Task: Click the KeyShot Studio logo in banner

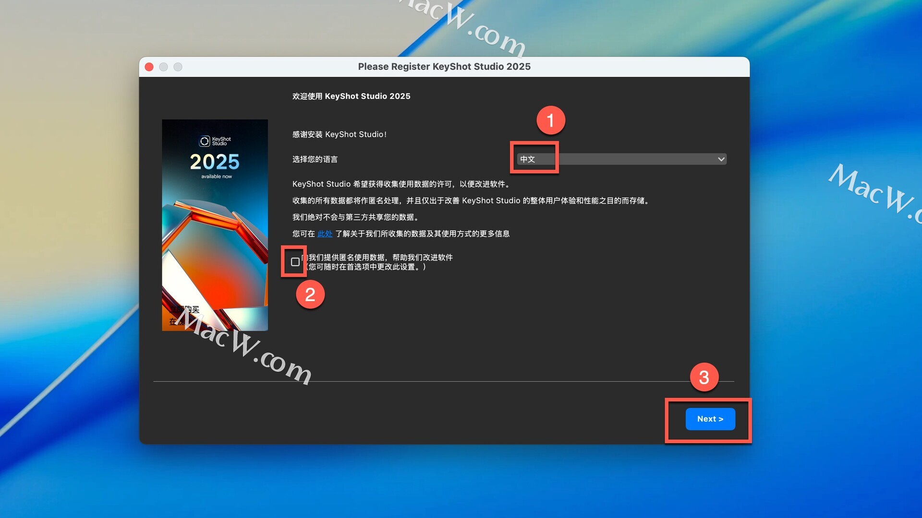Action: click(x=215, y=141)
